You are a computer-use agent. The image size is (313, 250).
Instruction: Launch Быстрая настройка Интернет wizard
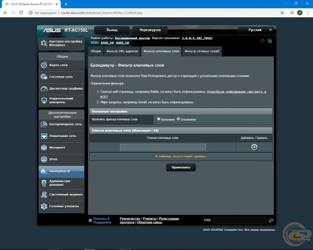62,43
